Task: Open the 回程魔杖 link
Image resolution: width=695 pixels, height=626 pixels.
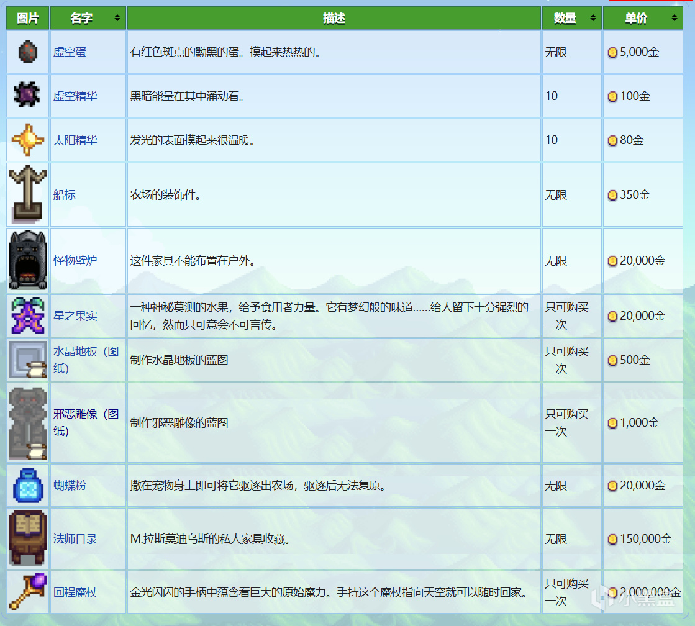Action: 75,592
